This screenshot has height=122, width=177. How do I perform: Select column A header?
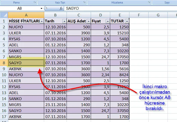[x=26, y=15]
